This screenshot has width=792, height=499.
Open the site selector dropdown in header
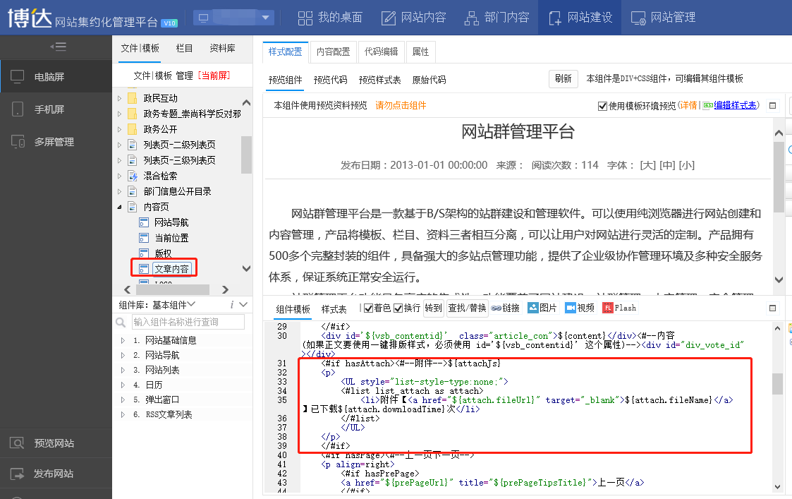pos(234,18)
